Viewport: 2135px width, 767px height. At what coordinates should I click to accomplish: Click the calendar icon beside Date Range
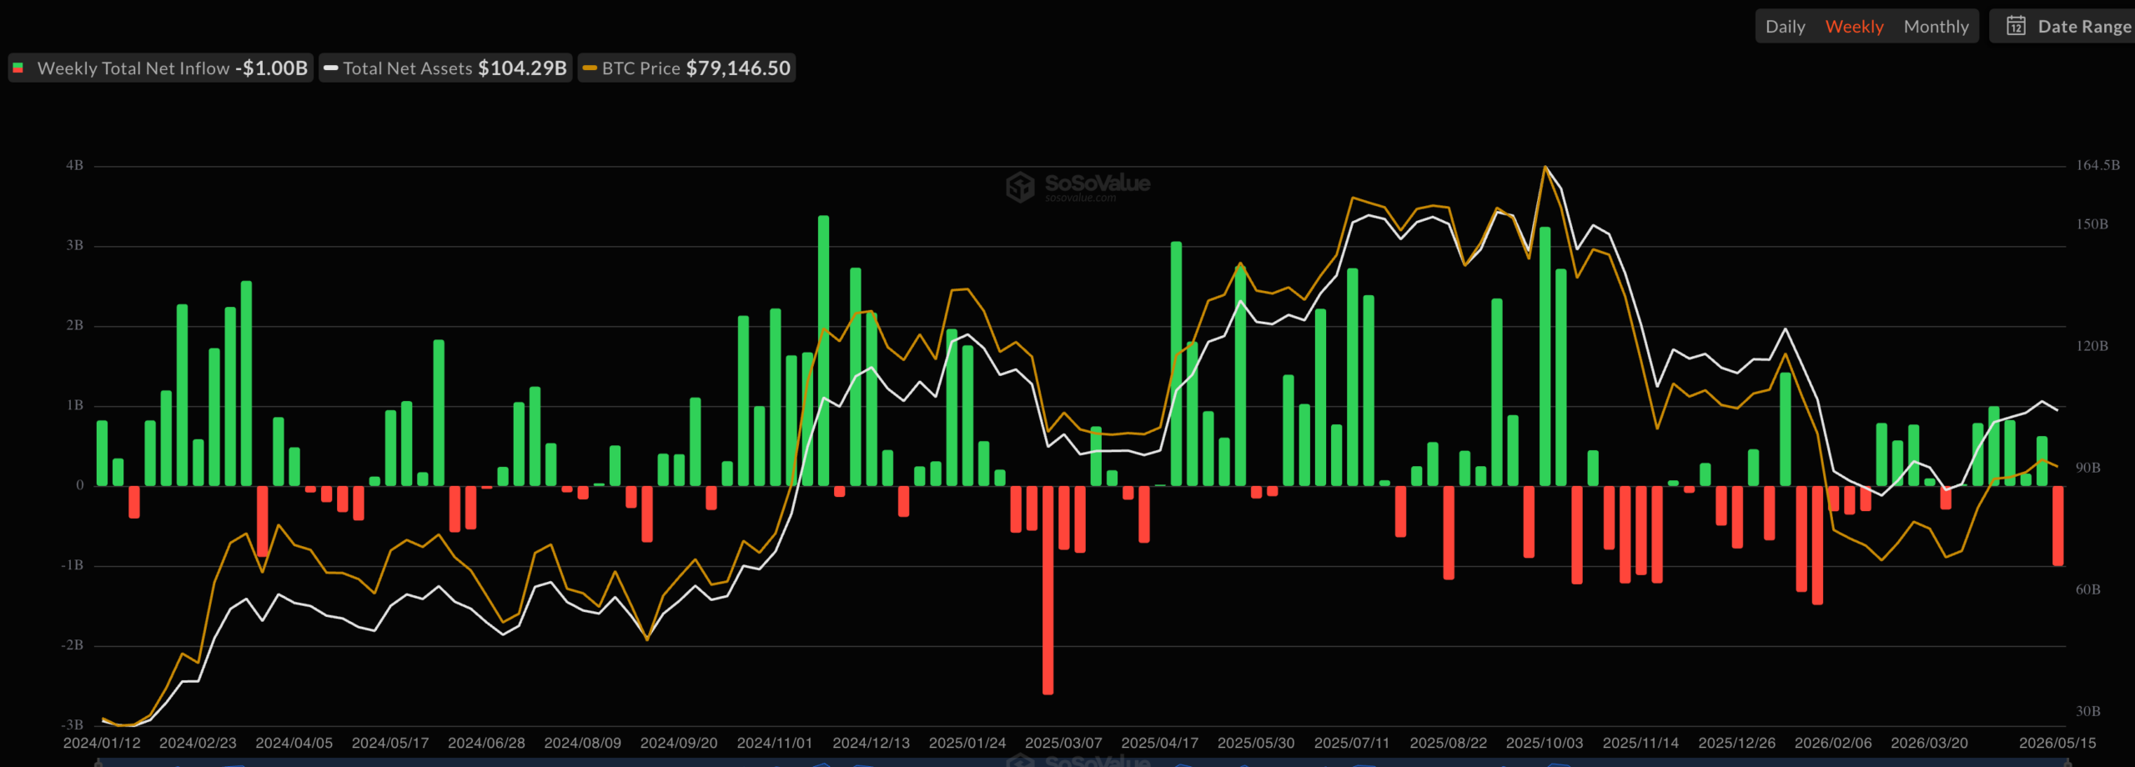(2016, 26)
